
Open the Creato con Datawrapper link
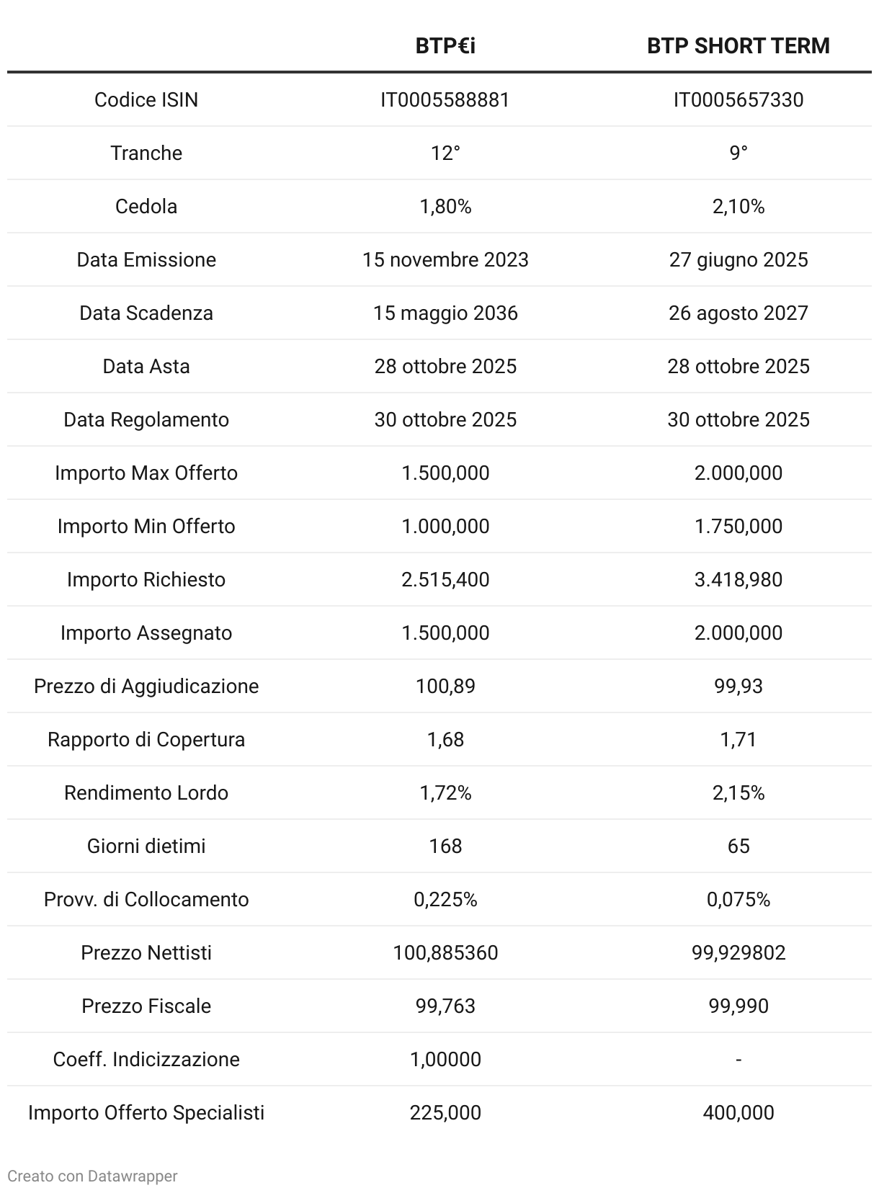[x=92, y=1176]
